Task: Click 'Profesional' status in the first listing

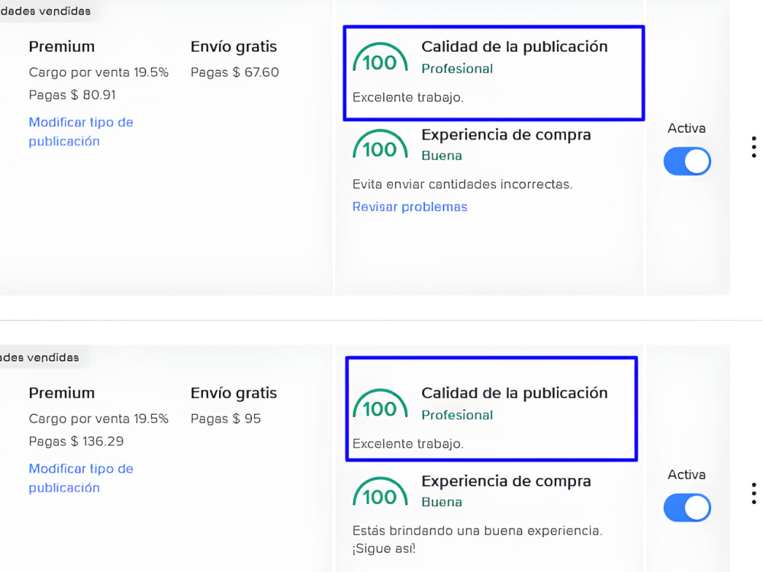Action: (457, 69)
